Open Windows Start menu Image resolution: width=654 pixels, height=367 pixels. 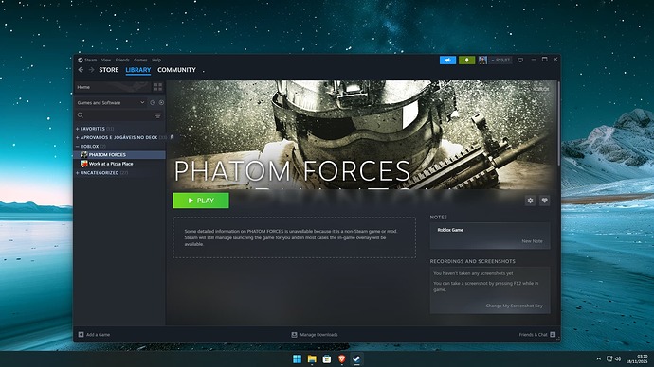tap(297, 359)
